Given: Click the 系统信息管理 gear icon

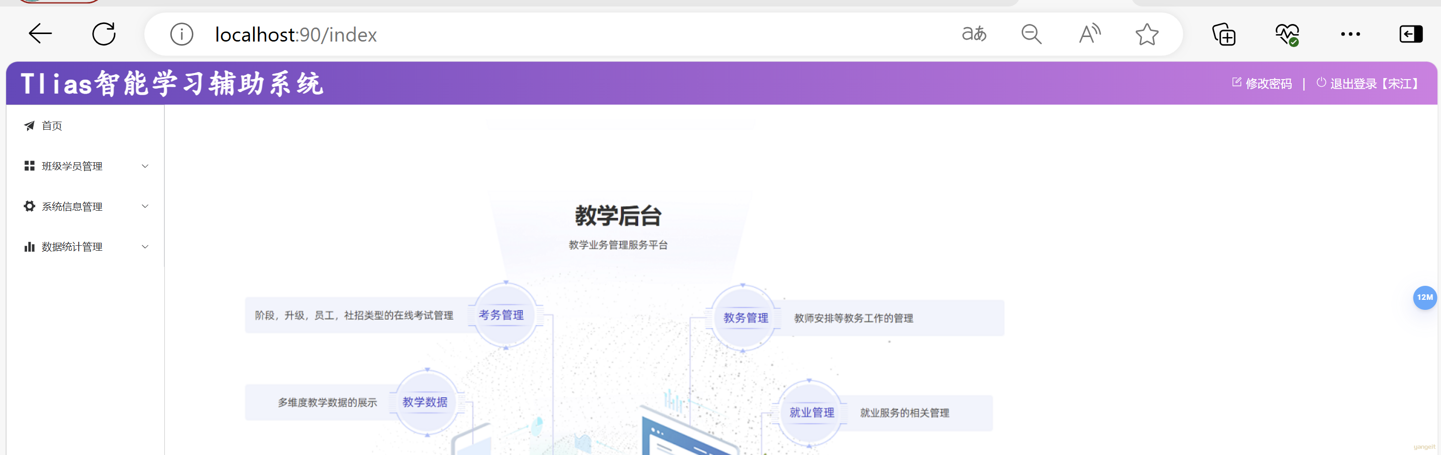Looking at the screenshot, I should 29,206.
